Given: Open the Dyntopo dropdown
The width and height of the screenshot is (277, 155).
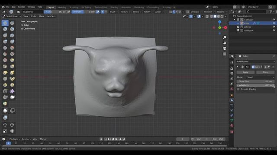Looking at the screenshot, I should click(196, 12).
